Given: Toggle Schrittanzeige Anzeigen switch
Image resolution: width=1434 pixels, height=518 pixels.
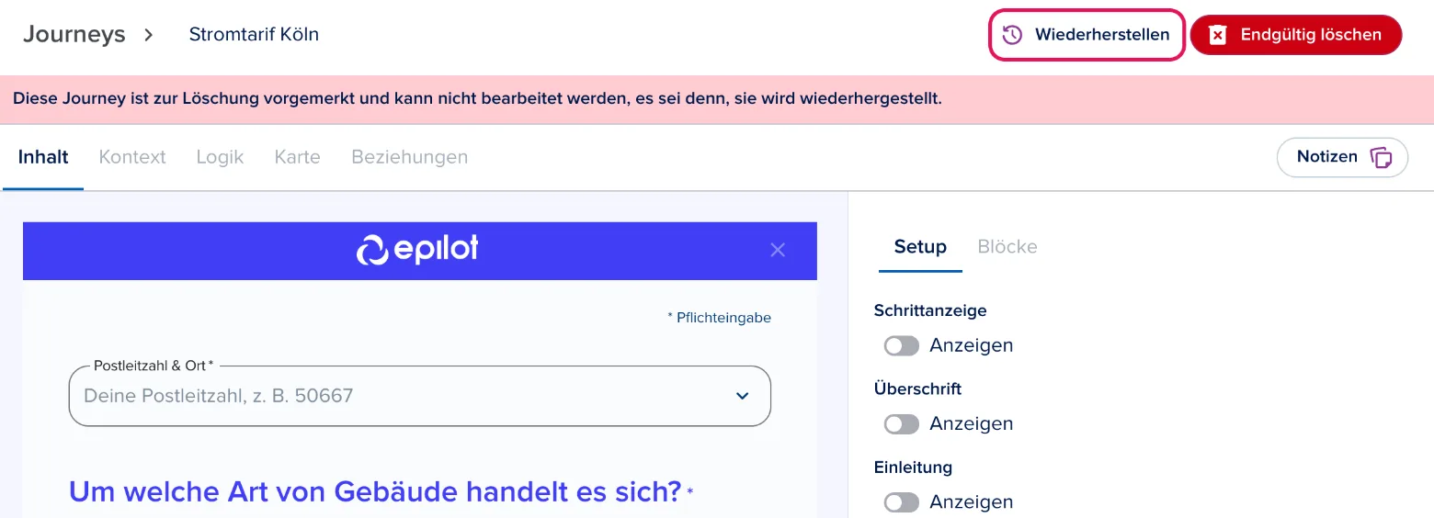Looking at the screenshot, I should pos(902,345).
